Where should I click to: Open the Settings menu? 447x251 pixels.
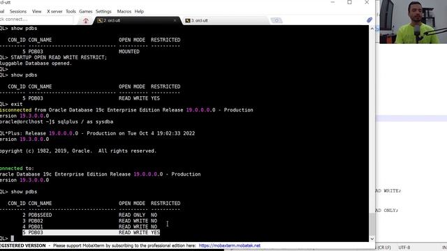[103, 11]
